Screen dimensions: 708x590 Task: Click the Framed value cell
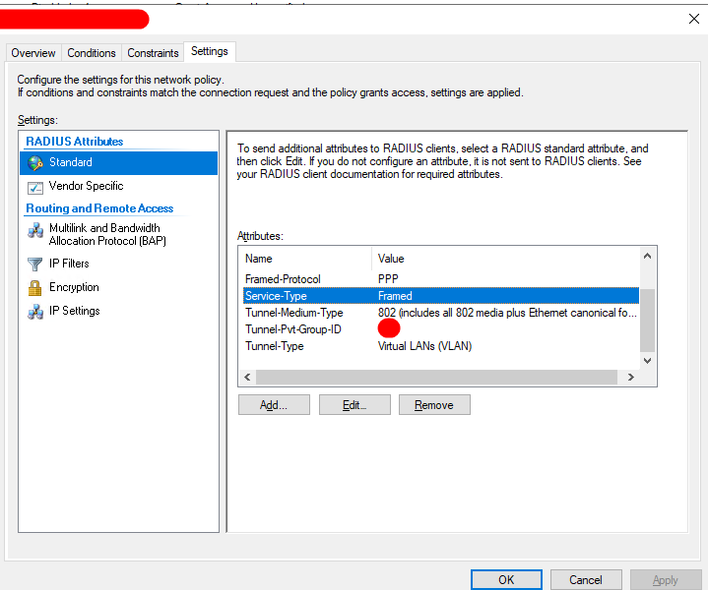(x=395, y=296)
